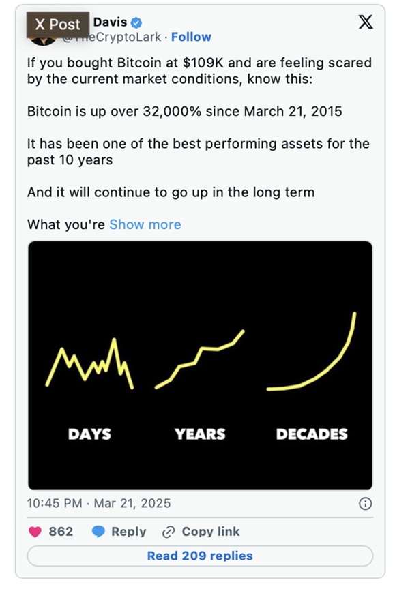This screenshot has height=589, width=410.
Task: Open the Read 209 replies button
Action: click(200, 556)
